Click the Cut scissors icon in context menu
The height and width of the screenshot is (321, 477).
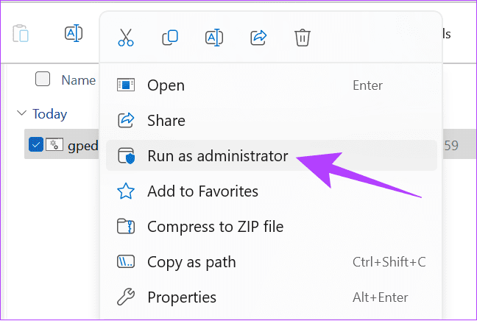(x=126, y=37)
